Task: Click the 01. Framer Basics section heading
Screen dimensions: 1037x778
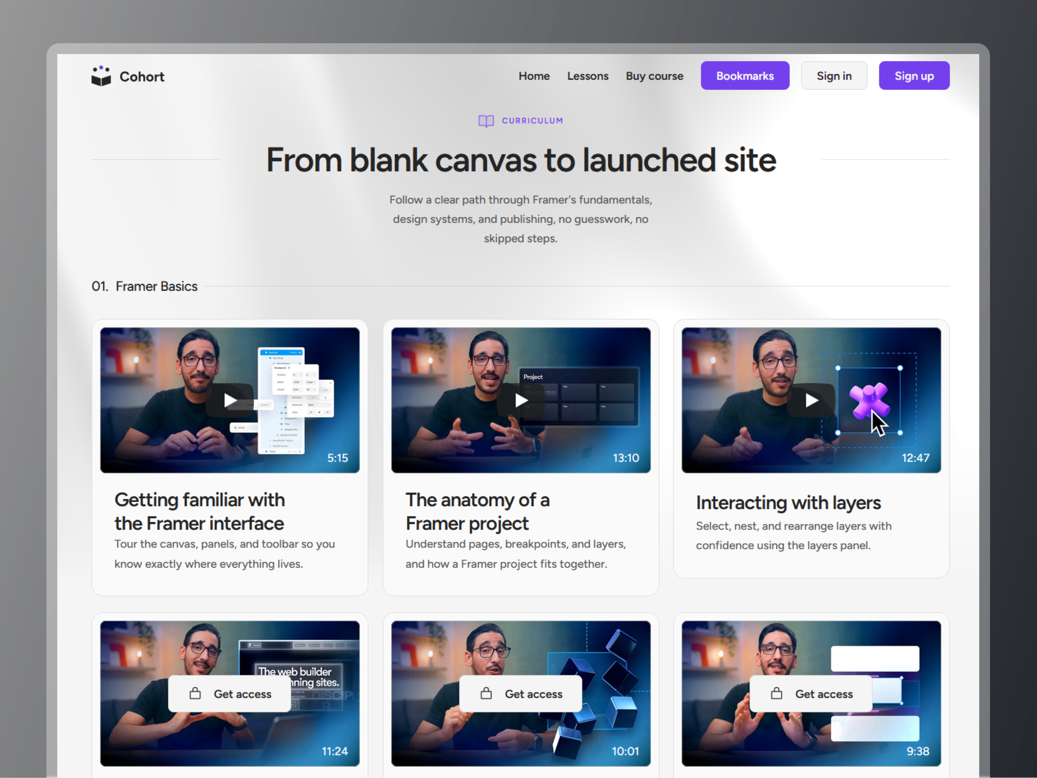Action: coord(145,286)
